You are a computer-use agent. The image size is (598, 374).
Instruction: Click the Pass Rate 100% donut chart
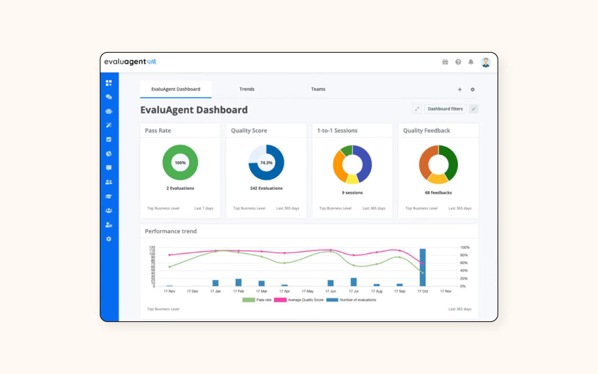click(x=180, y=163)
